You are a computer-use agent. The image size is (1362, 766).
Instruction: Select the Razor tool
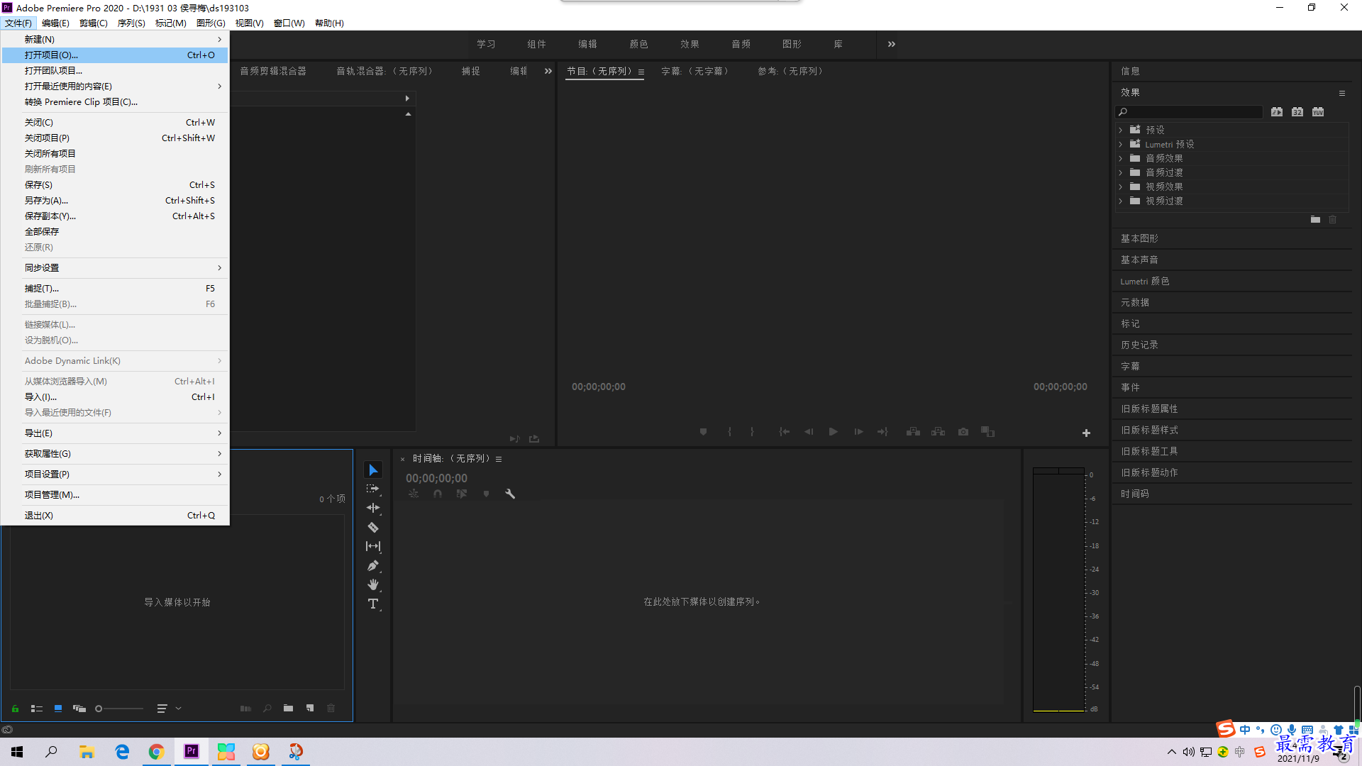coord(373,527)
